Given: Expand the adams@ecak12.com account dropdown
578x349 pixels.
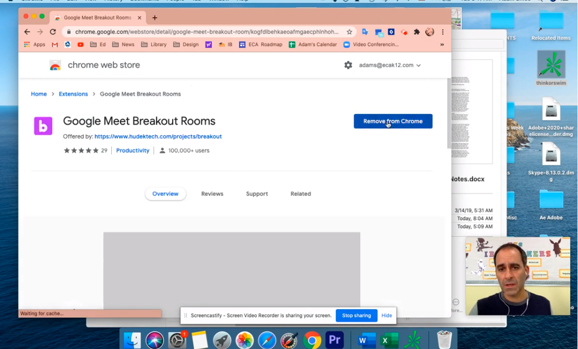Looking at the screenshot, I should click(390, 65).
